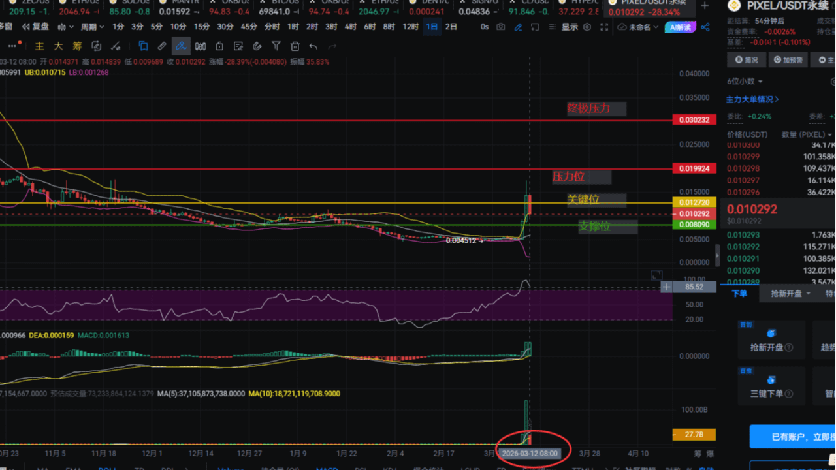Open the 未命名 layout dropdown
This screenshot has width=836, height=470.
[x=637, y=27]
